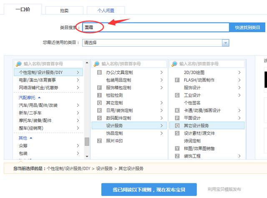Focus the third column name search field
This screenshot has width=267, height=198.
tap(207, 64)
